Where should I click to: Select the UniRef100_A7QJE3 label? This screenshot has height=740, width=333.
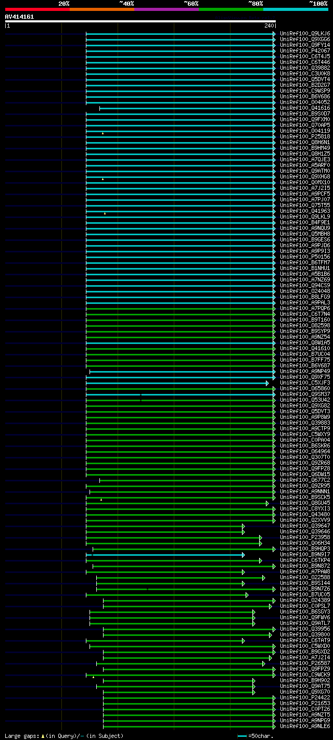click(305, 159)
